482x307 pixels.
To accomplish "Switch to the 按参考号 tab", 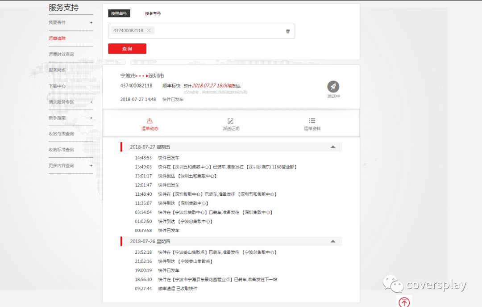I will tap(153, 13).
